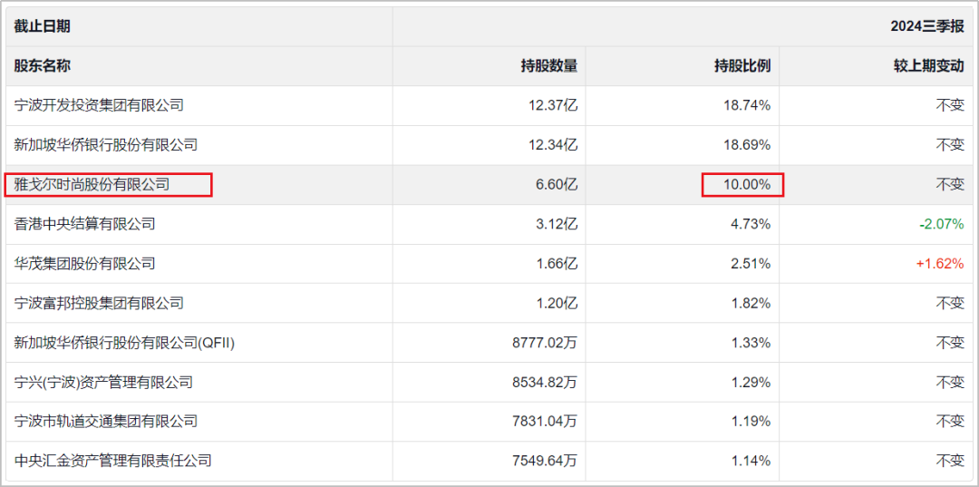Select 宁波富邦控股集团有限公司 row name

click(x=99, y=304)
